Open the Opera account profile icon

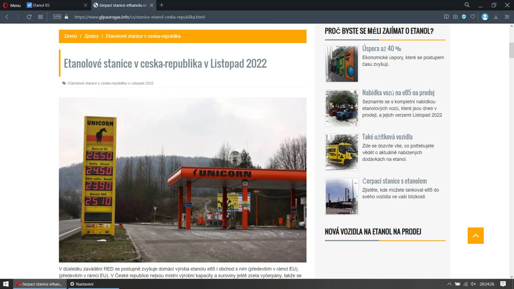coord(485,17)
